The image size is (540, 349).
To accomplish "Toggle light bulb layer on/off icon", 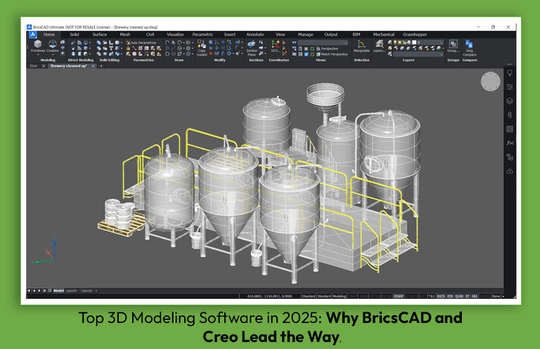I will [395, 43].
